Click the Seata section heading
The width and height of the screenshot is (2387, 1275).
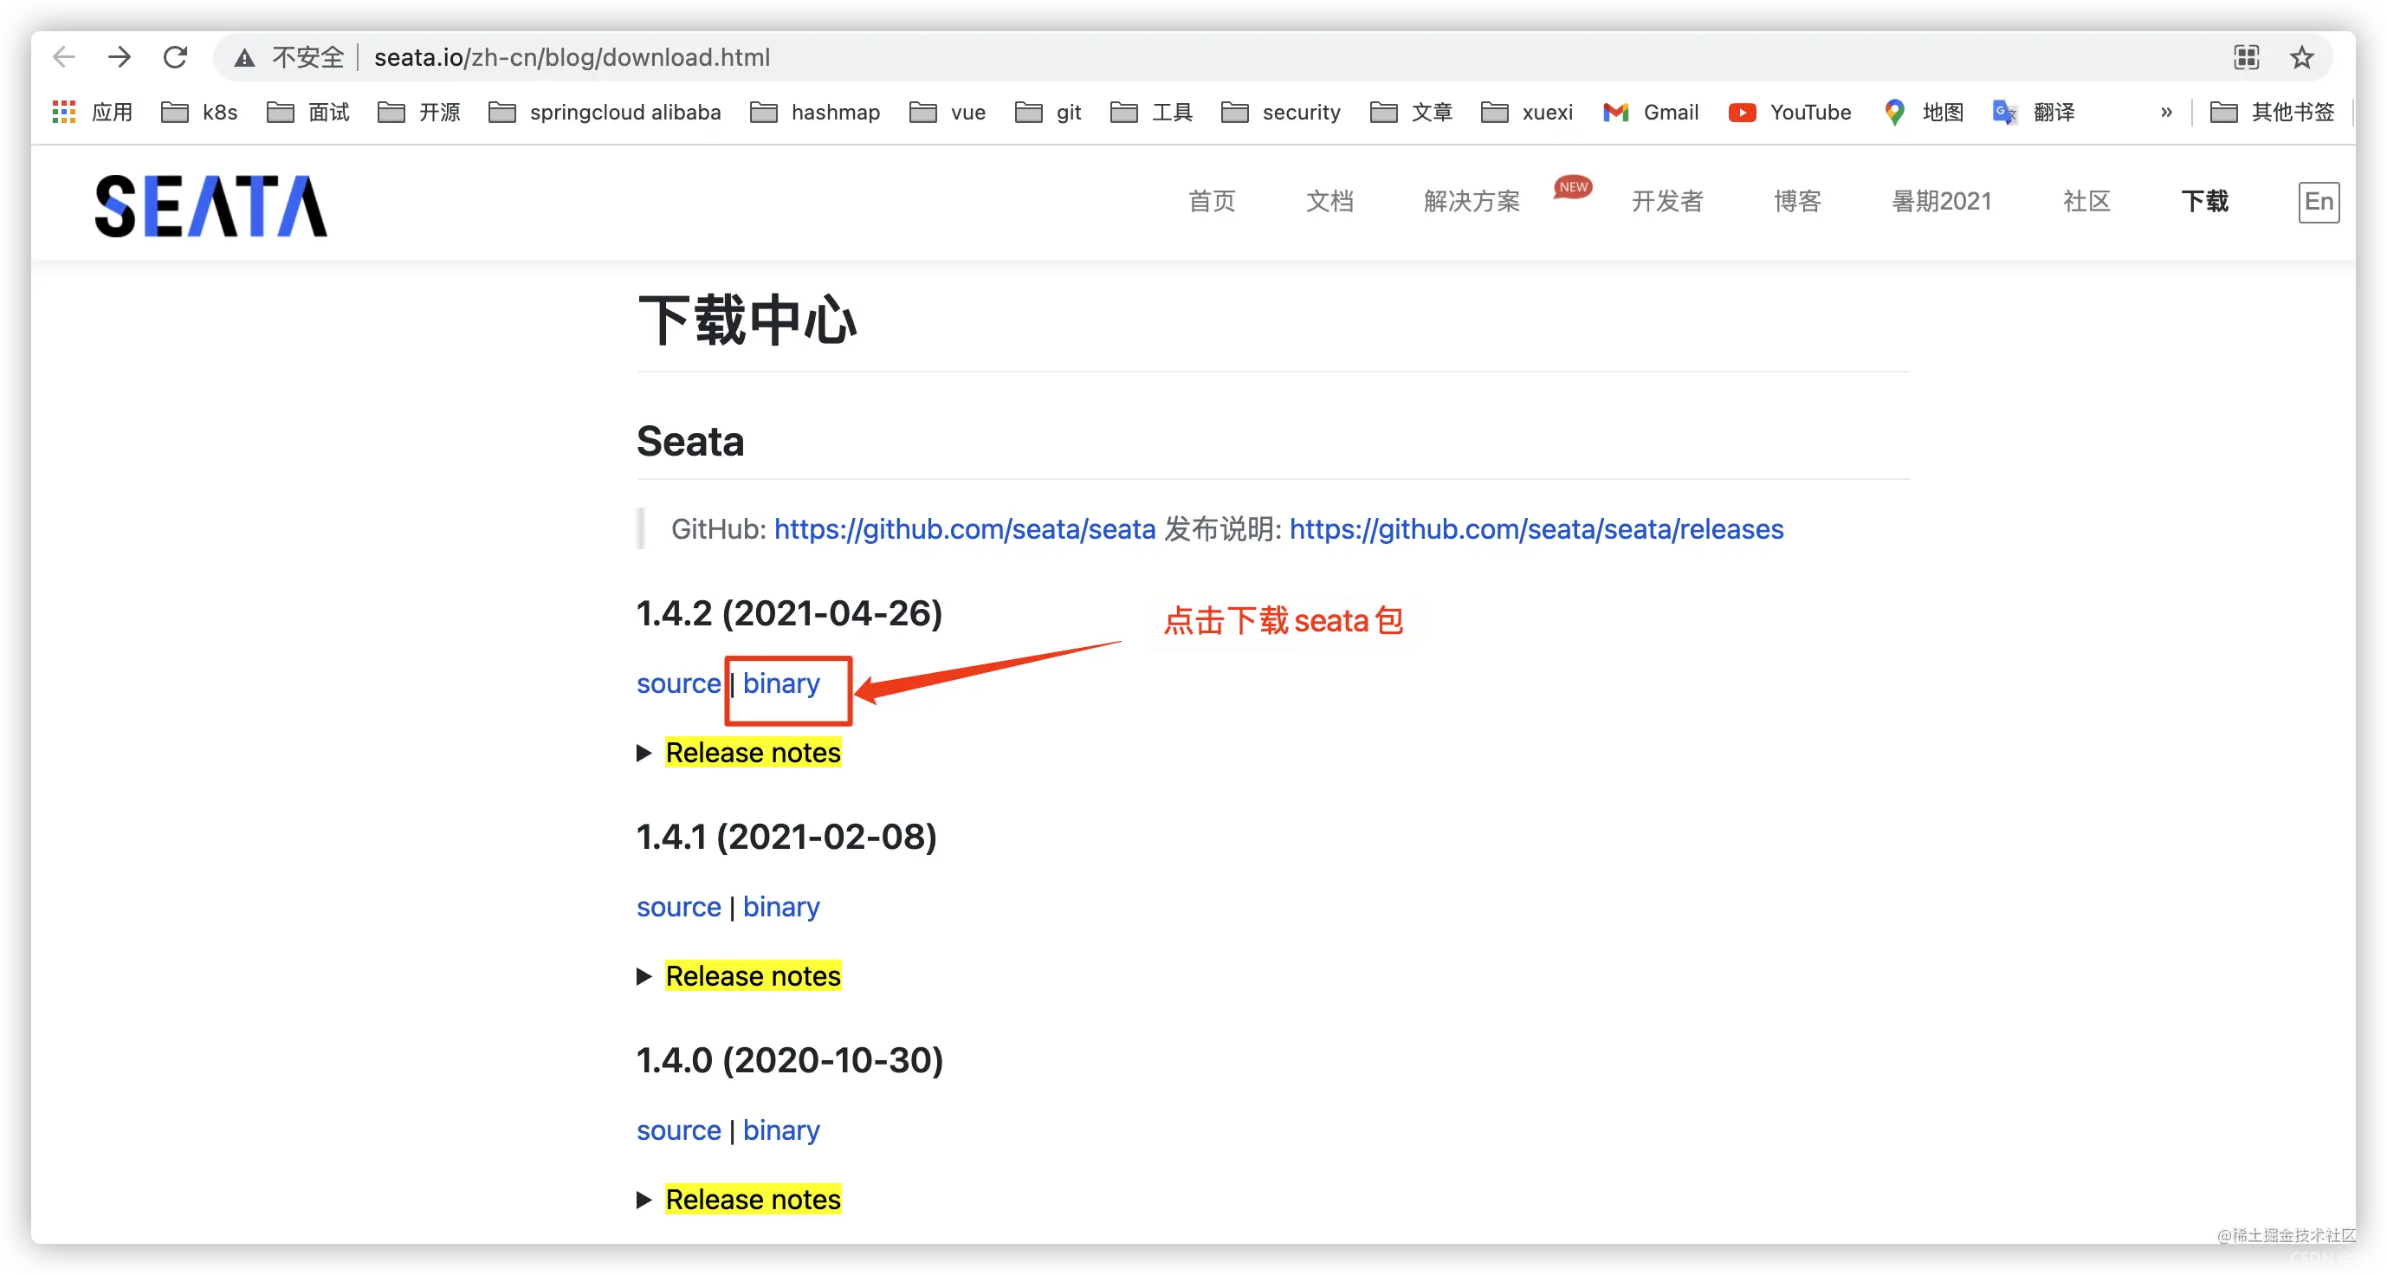click(690, 441)
